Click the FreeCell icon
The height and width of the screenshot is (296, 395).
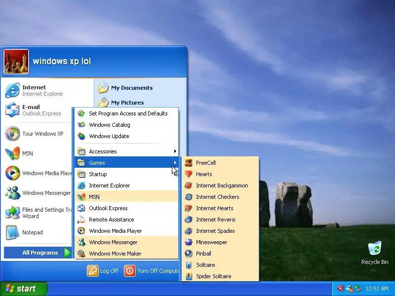(189, 163)
